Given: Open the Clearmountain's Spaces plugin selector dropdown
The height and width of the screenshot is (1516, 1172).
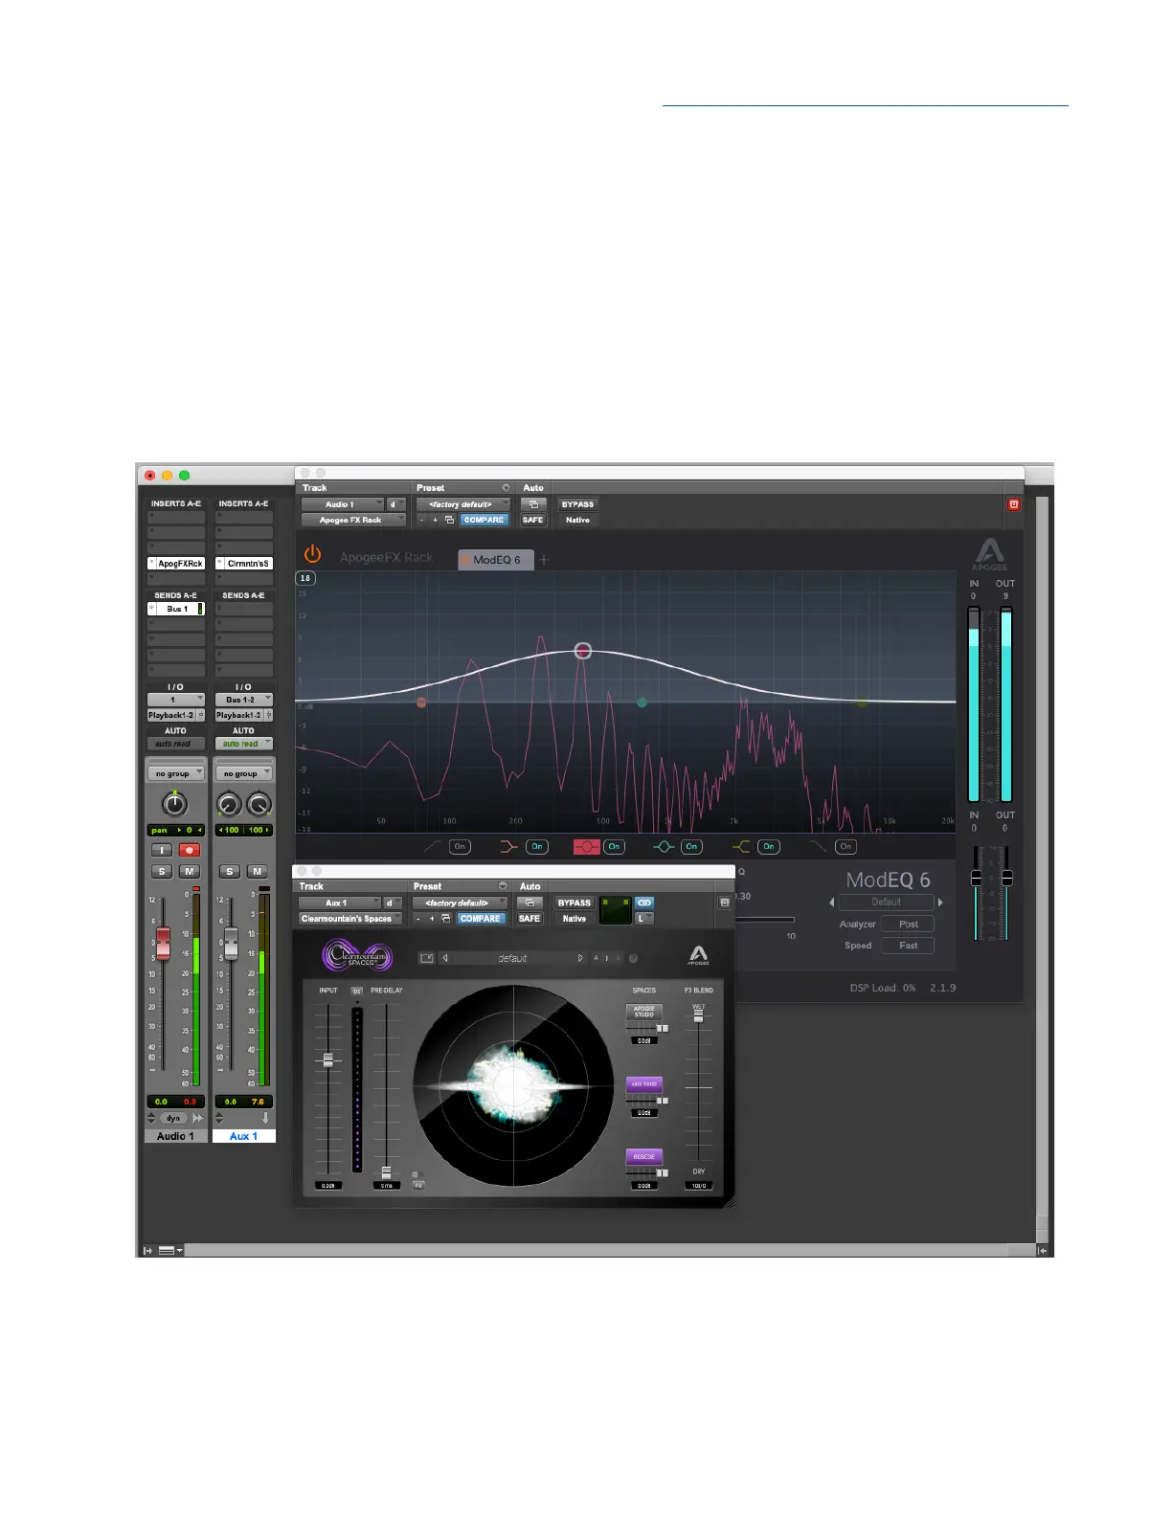Looking at the screenshot, I should click(x=350, y=919).
